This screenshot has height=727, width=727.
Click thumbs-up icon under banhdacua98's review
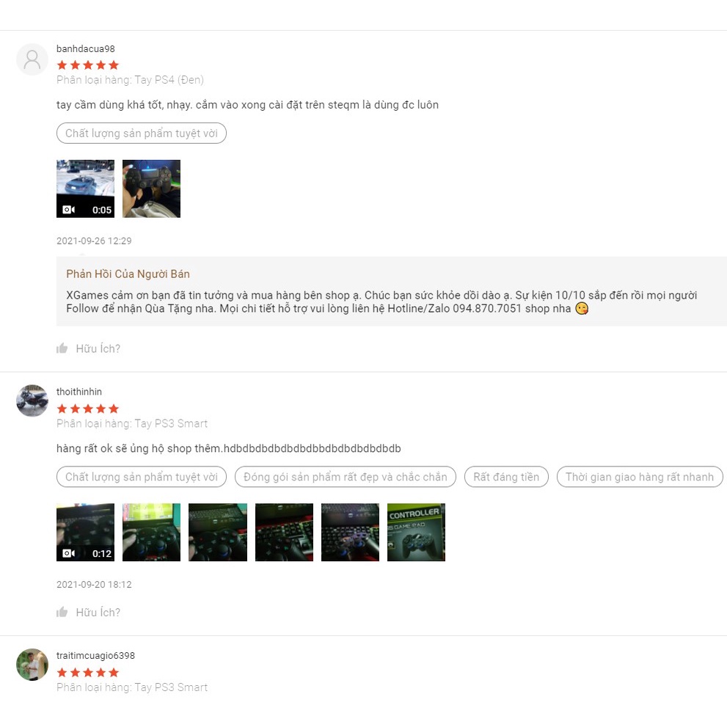click(62, 348)
